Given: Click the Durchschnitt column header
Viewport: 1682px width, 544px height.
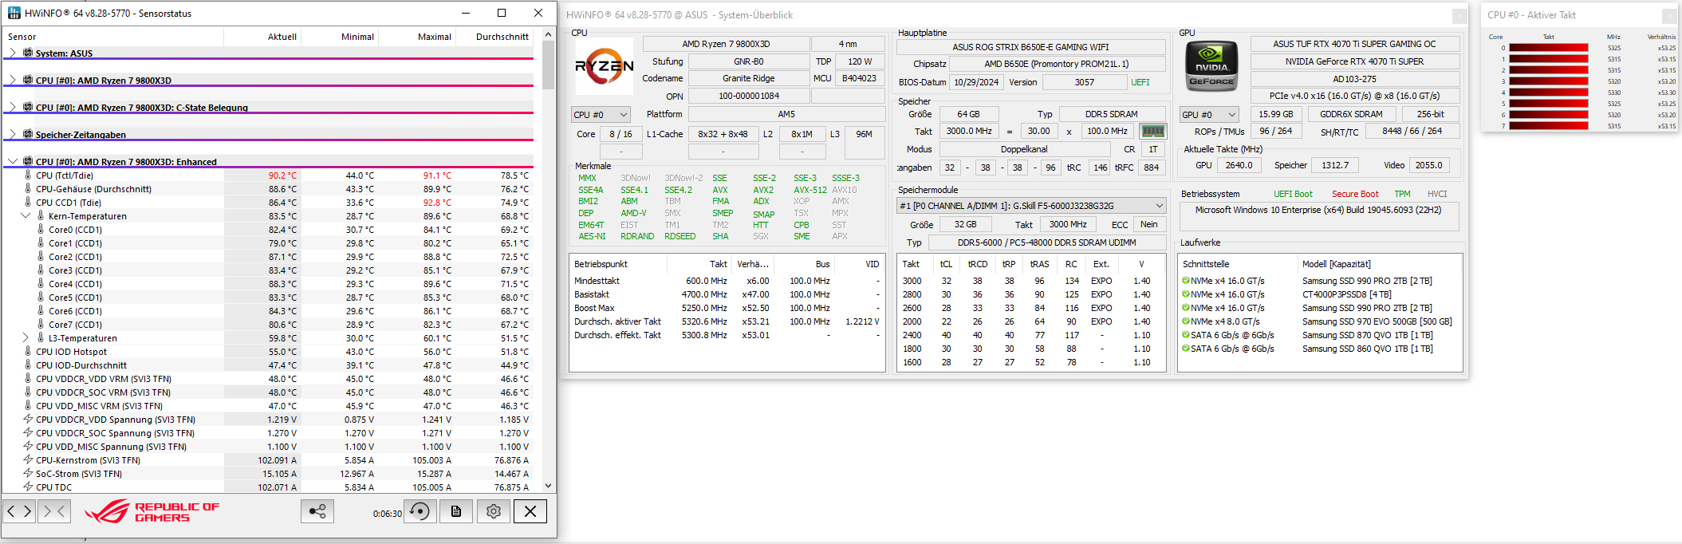Looking at the screenshot, I should [x=494, y=37].
